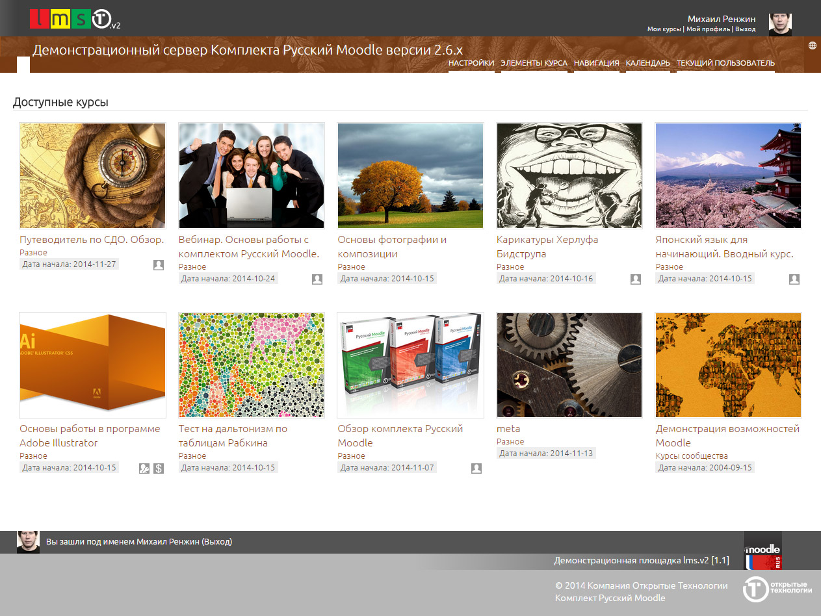Click the start date 2014-10-24 label
Screen dimensions: 821x616
228,279
